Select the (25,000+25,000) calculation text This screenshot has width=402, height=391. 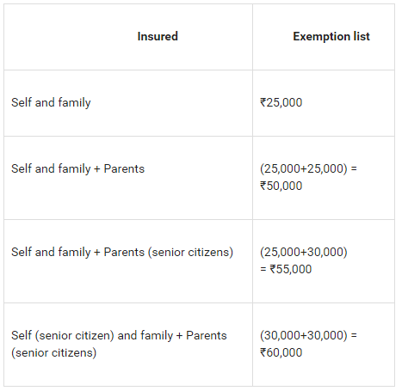point(304,168)
